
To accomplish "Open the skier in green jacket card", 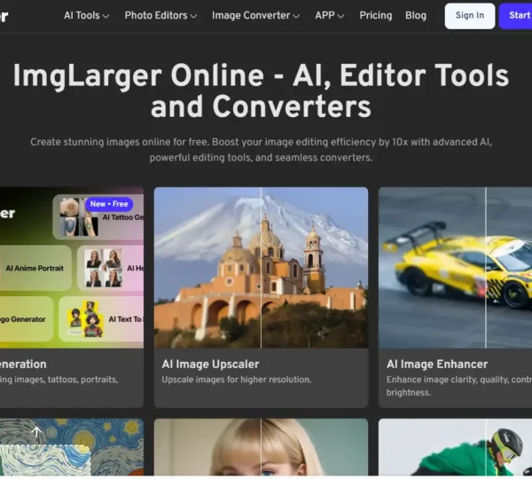I will (456, 447).
